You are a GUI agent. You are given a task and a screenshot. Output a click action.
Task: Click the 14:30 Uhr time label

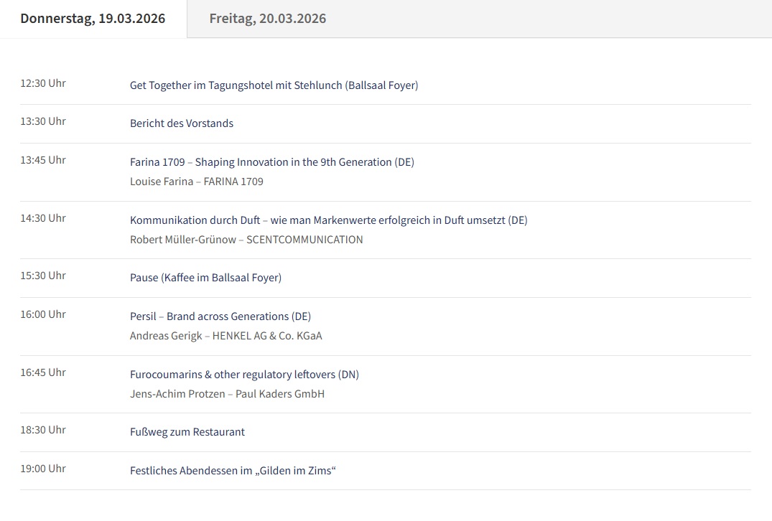point(43,218)
